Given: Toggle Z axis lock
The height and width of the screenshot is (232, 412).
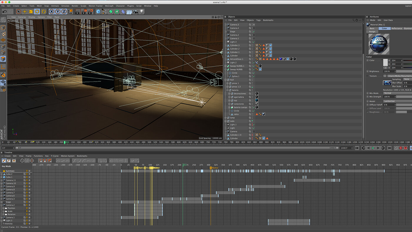Looking at the screenshot, I should point(64,11).
